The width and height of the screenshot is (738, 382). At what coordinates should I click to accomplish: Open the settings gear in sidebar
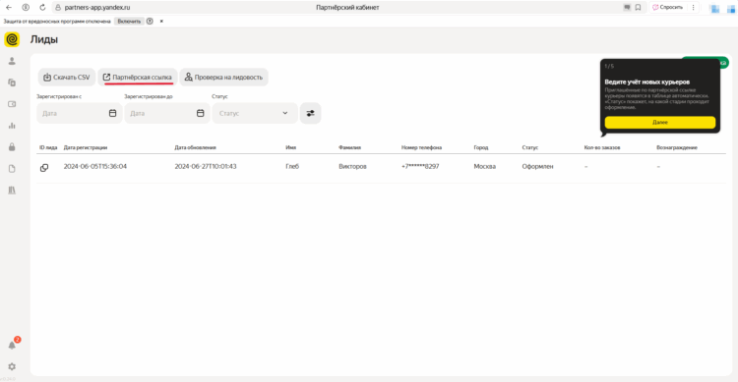[12, 366]
